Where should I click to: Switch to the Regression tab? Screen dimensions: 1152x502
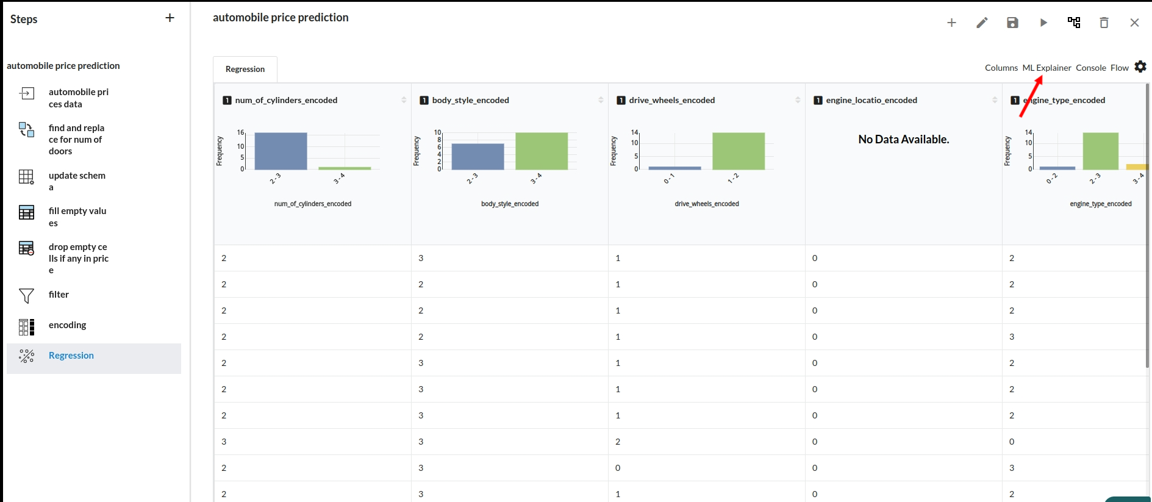click(245, 69)
